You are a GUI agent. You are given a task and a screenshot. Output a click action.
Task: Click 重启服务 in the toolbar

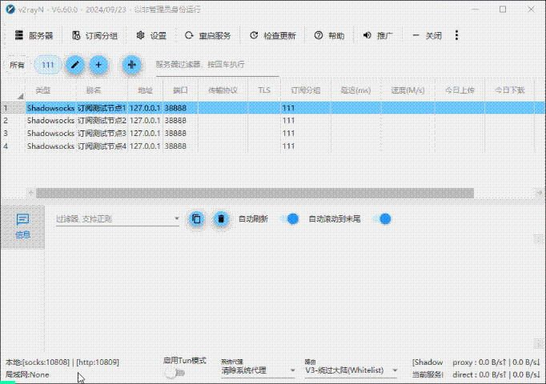[x=208, y=35]
